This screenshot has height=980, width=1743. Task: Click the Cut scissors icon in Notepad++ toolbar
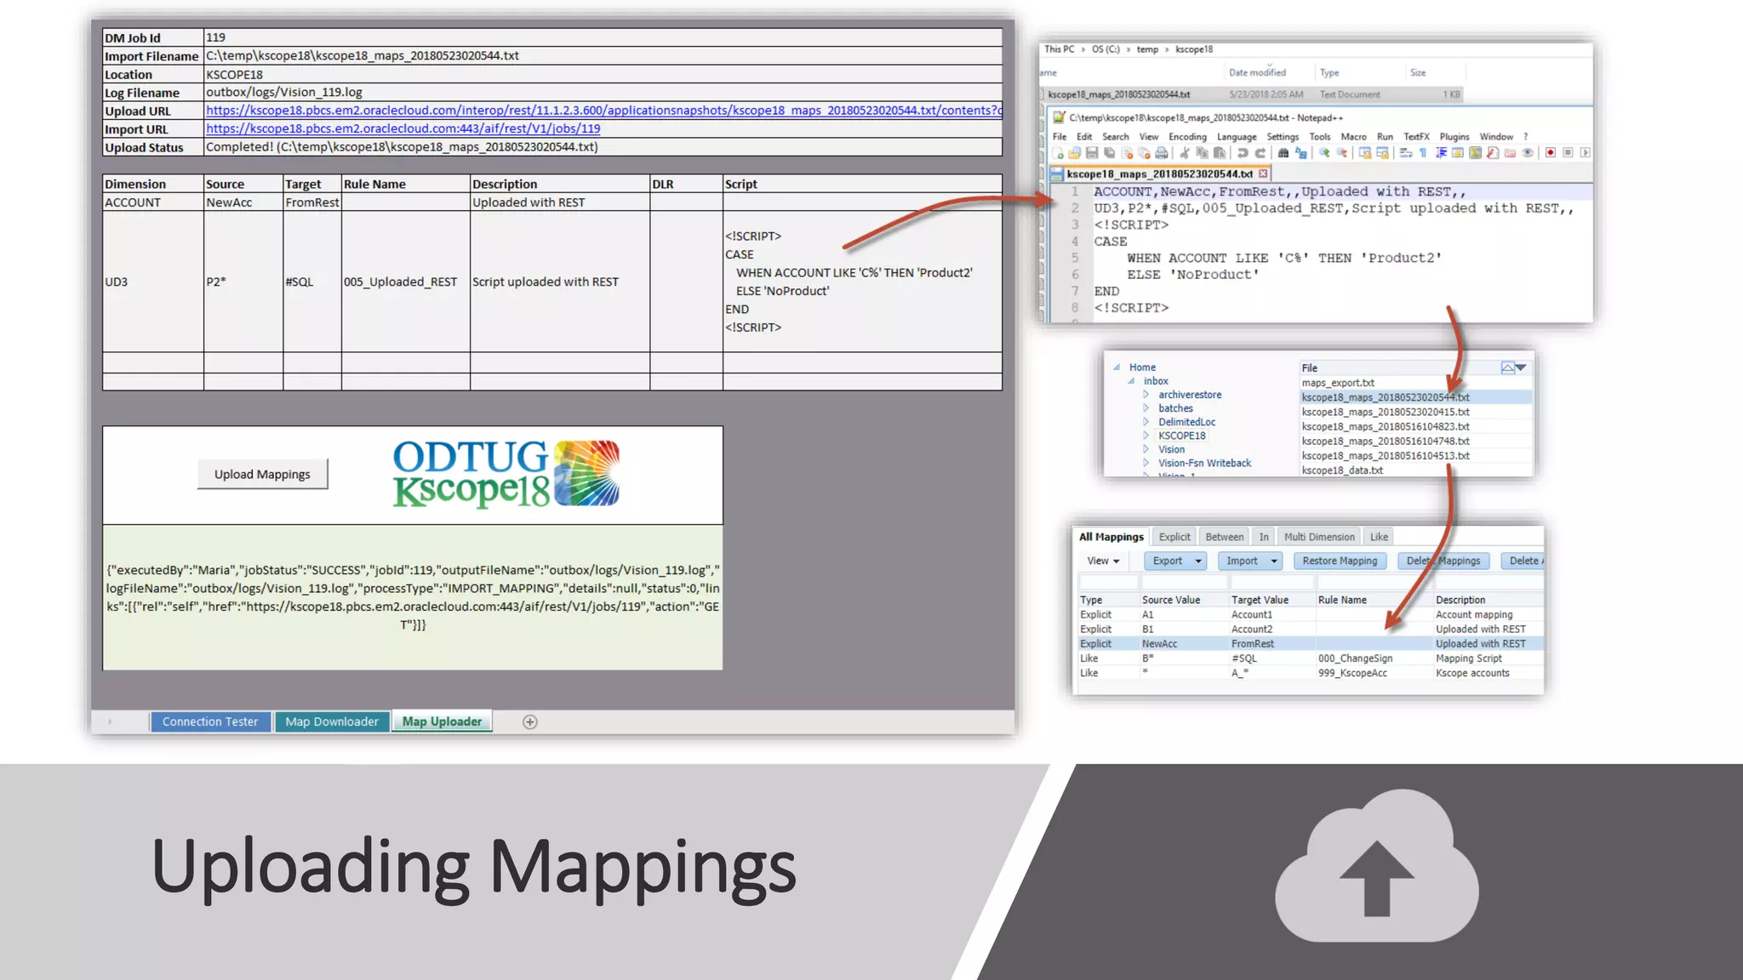(1185, 153)
